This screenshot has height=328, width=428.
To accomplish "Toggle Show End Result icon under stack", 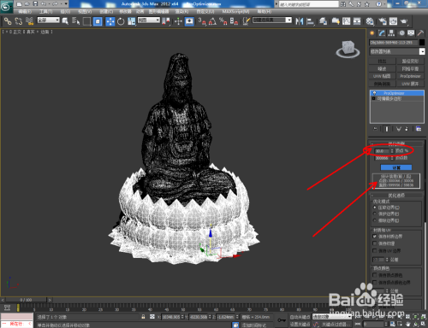I will coord(387,129).
